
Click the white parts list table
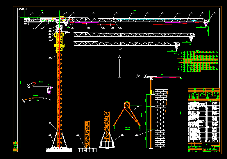[x=204, y=122]
